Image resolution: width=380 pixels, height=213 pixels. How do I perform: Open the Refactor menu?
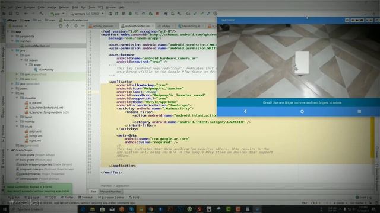tap(64, 7)
